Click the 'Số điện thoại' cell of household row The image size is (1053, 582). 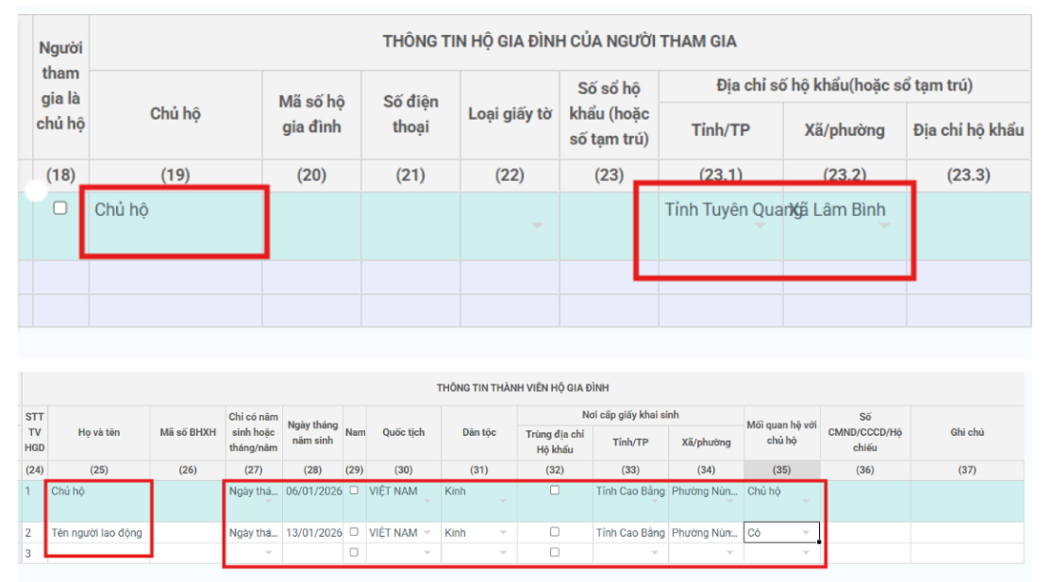410,224
